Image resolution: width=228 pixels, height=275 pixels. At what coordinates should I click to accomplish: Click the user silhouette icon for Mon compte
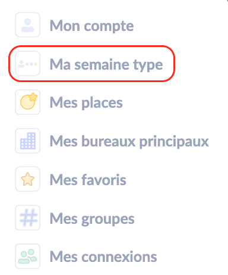pyautogui.click(x=28, y=25)
